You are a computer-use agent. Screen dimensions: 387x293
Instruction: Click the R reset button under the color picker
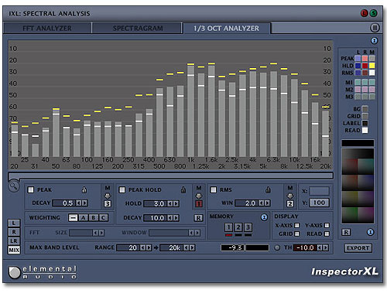click(x=346, y=232)
